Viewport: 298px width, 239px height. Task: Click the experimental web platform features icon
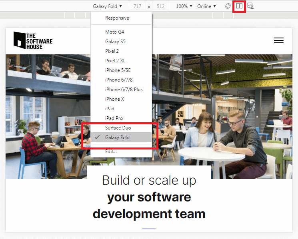click(x=250, y=6)
